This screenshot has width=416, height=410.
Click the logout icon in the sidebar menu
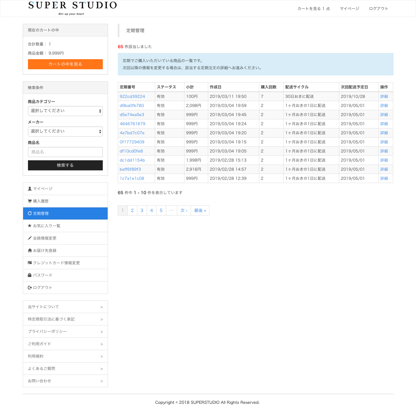[30, 287]
